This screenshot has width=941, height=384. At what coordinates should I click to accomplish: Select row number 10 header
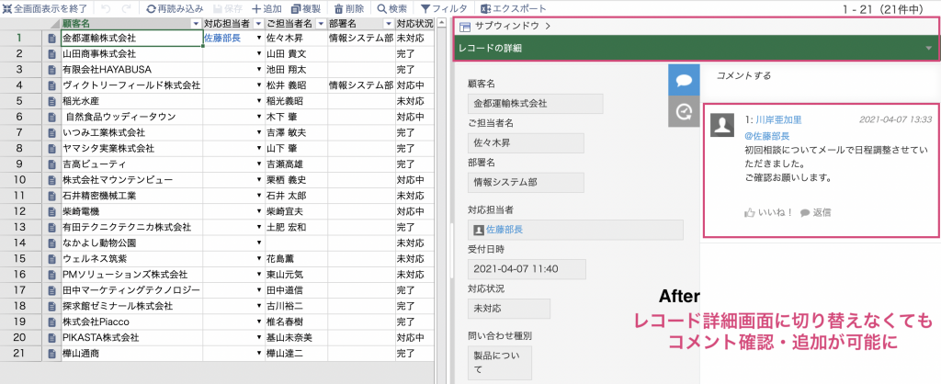20,180
